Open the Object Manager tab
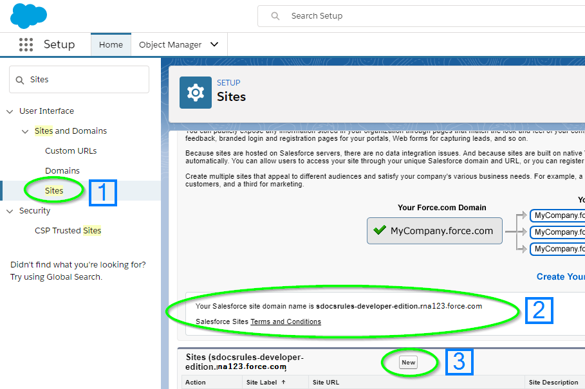The height and width of the screenshot is (389, 585). pyautogui.click(x=170, y=45)
